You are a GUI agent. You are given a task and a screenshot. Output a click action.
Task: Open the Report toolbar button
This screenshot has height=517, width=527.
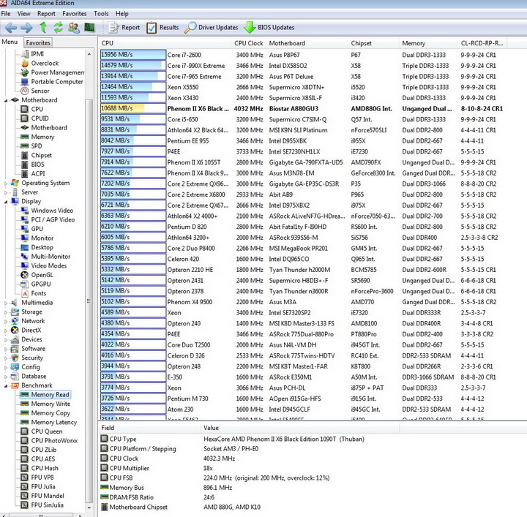click(124, 28)
